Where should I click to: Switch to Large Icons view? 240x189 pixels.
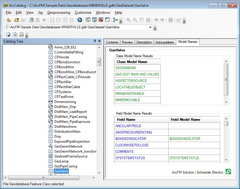[x=52, y=20]
